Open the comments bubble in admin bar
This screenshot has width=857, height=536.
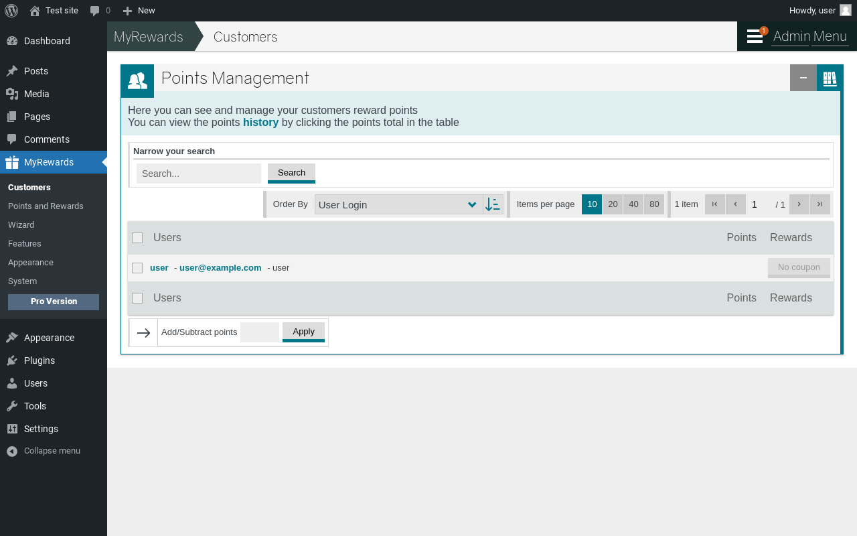pos(100,11)
